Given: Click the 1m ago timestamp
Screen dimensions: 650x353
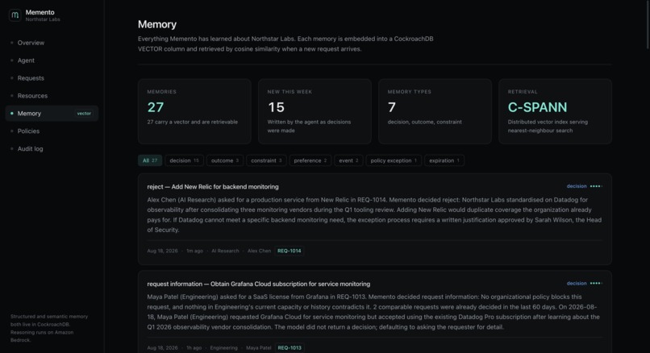Looking at the screenshot, I should [195, 251].
